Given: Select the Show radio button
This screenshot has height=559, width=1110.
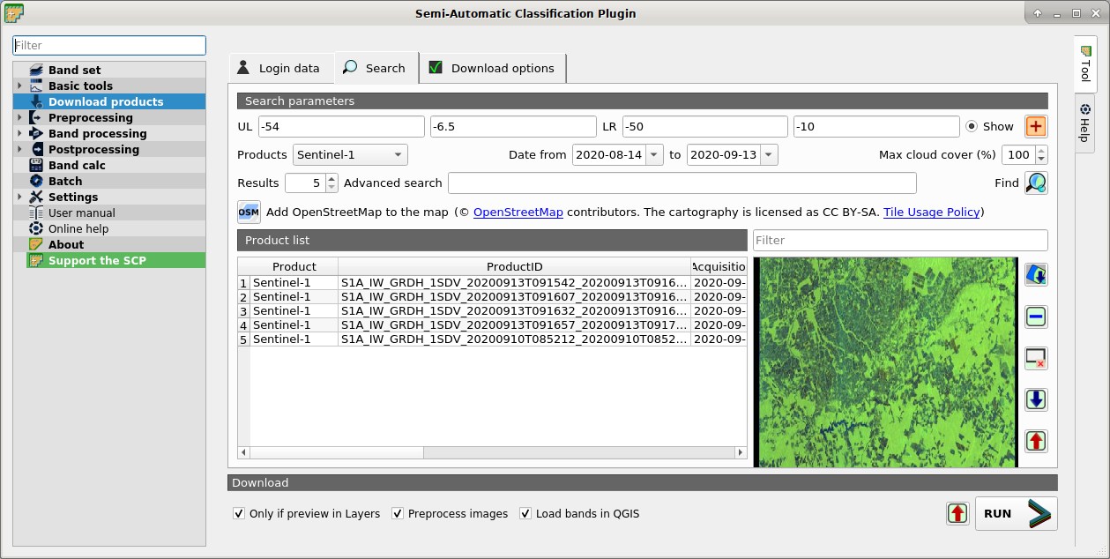Looking at the screenshot, I should pyautogui.click(x=972, y=126).
